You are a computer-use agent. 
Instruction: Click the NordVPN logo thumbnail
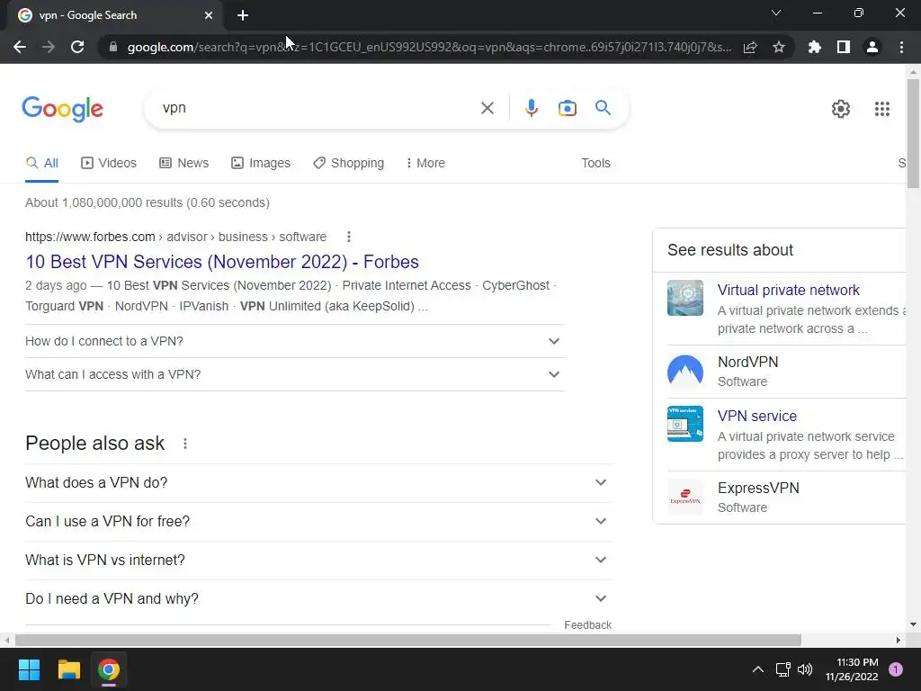click(684, 372)
